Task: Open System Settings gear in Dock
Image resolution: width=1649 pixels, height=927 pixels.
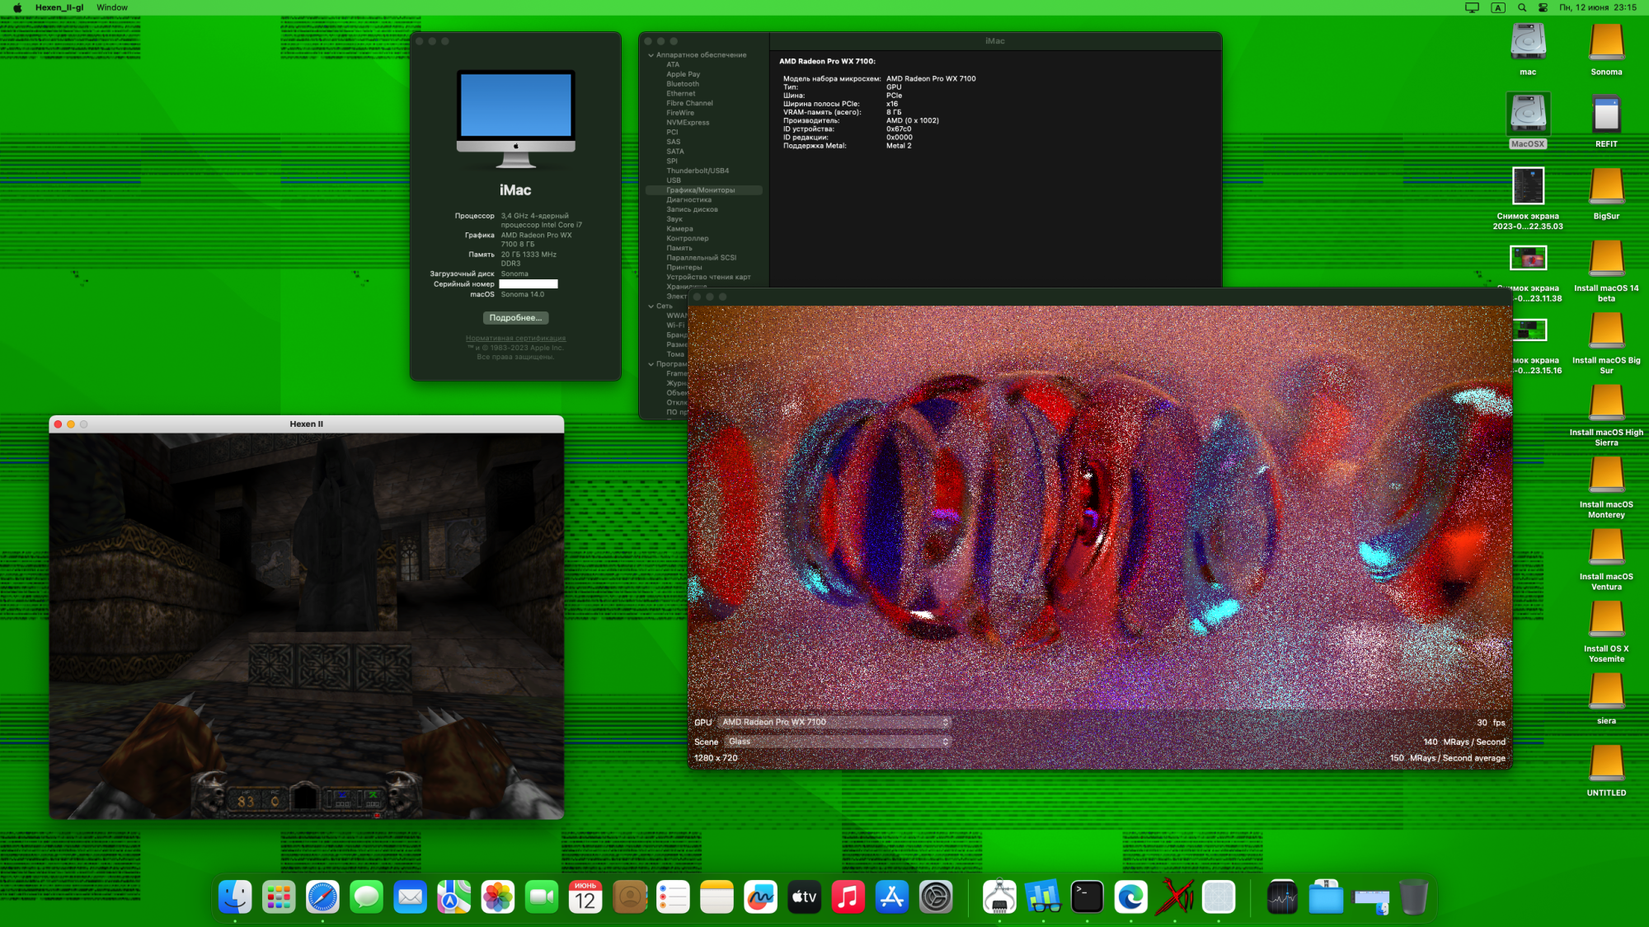Action: (936, 897)
